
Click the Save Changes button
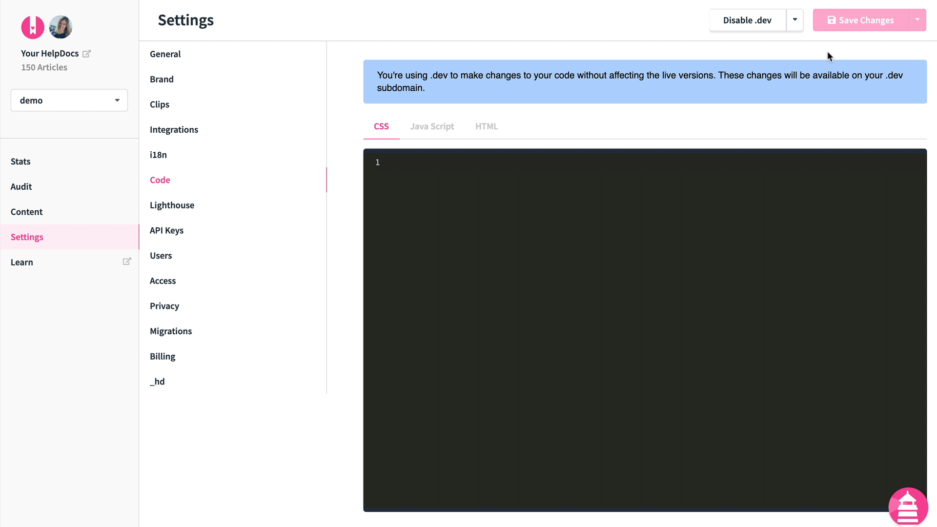click(x=860, y=20)
